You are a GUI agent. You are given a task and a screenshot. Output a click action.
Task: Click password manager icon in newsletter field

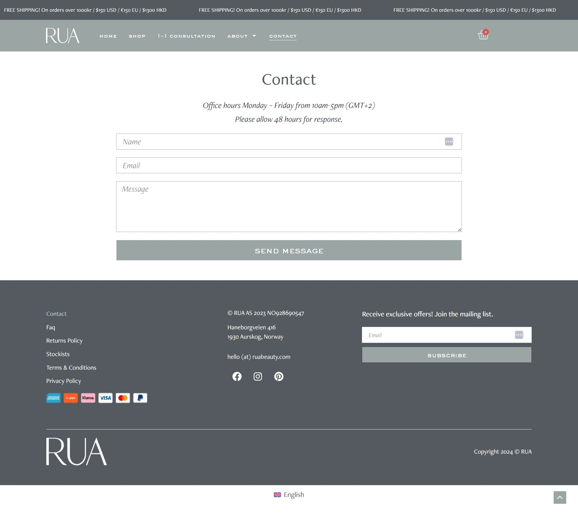(x=519, y=335)
